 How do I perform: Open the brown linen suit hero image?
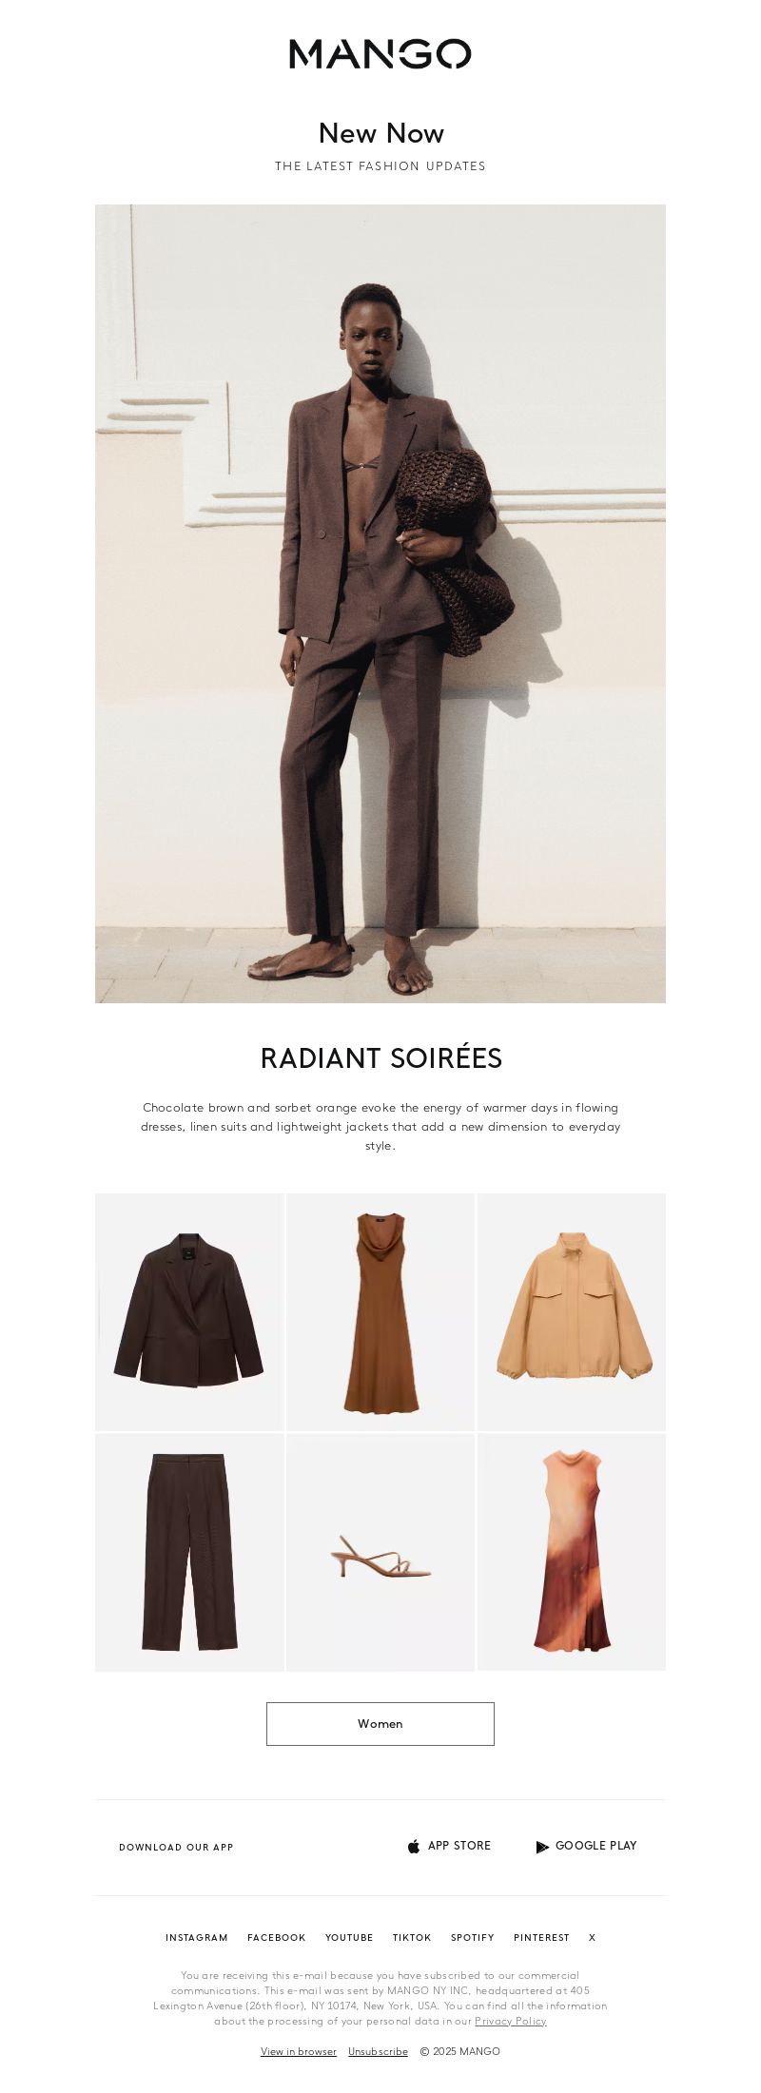[x=380, y=604]
